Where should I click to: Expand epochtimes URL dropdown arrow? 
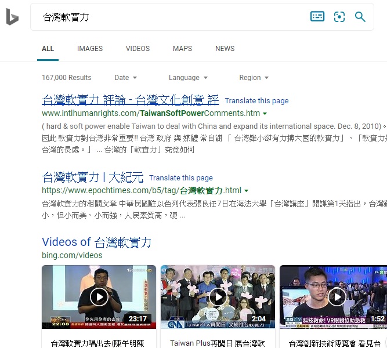point(247,191)
